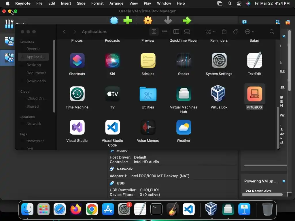
Task: Select the rewwrerer tag in Finder sidebar
Action: (33, 141)
